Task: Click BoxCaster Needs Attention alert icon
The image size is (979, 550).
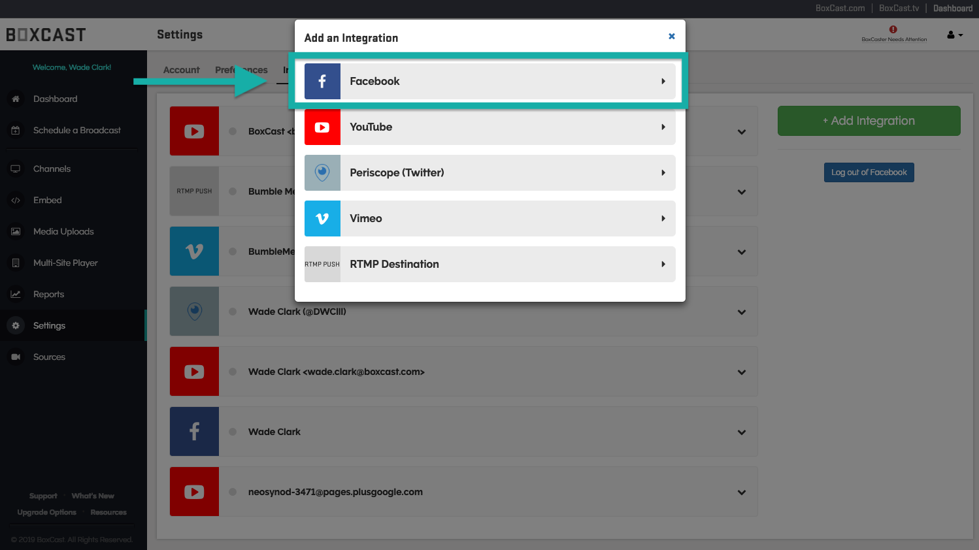Action: click(893, 29)
